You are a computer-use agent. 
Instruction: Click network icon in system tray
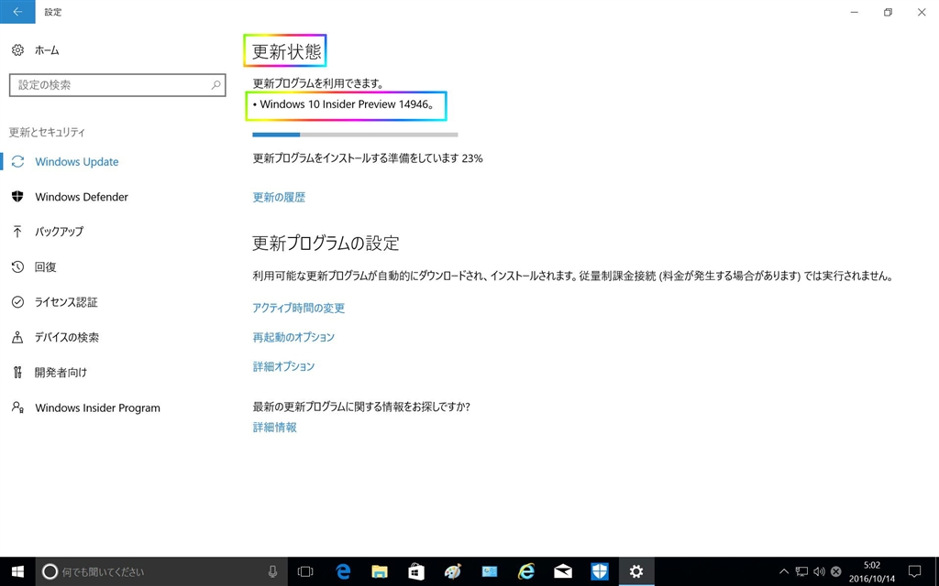pos(801,571)
